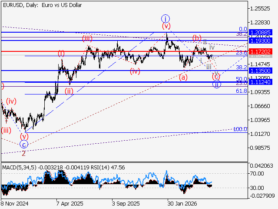
Task: Select the blue 1.19300 price level tag
Action: tap(261, 40)
